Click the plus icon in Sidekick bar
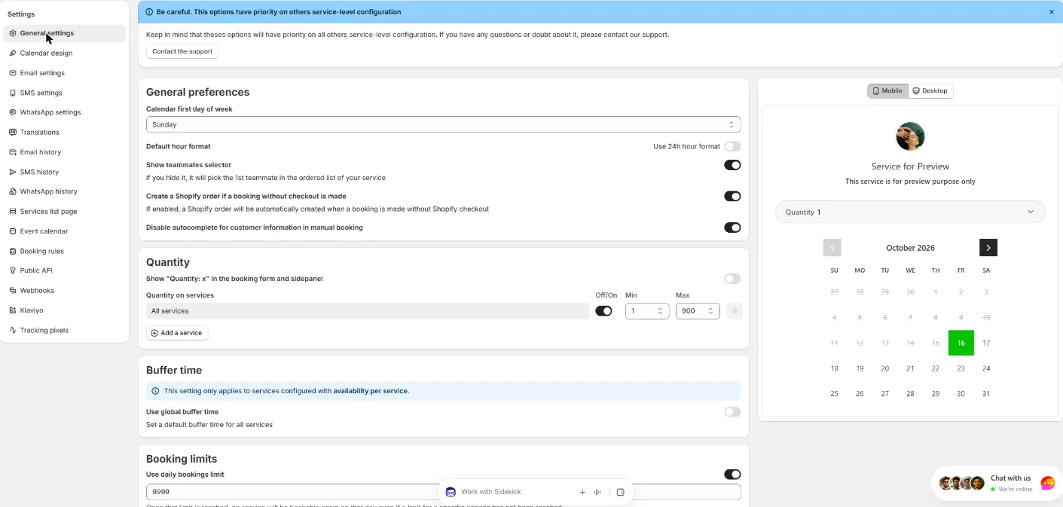 click(582, 492)
